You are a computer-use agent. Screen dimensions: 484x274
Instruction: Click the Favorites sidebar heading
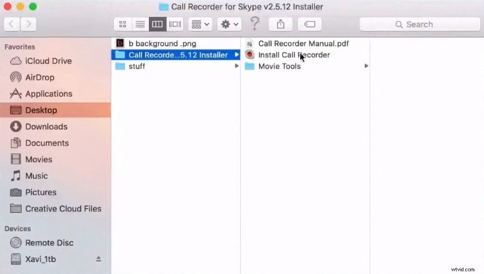pyautogui.click(x=20, y=47)
